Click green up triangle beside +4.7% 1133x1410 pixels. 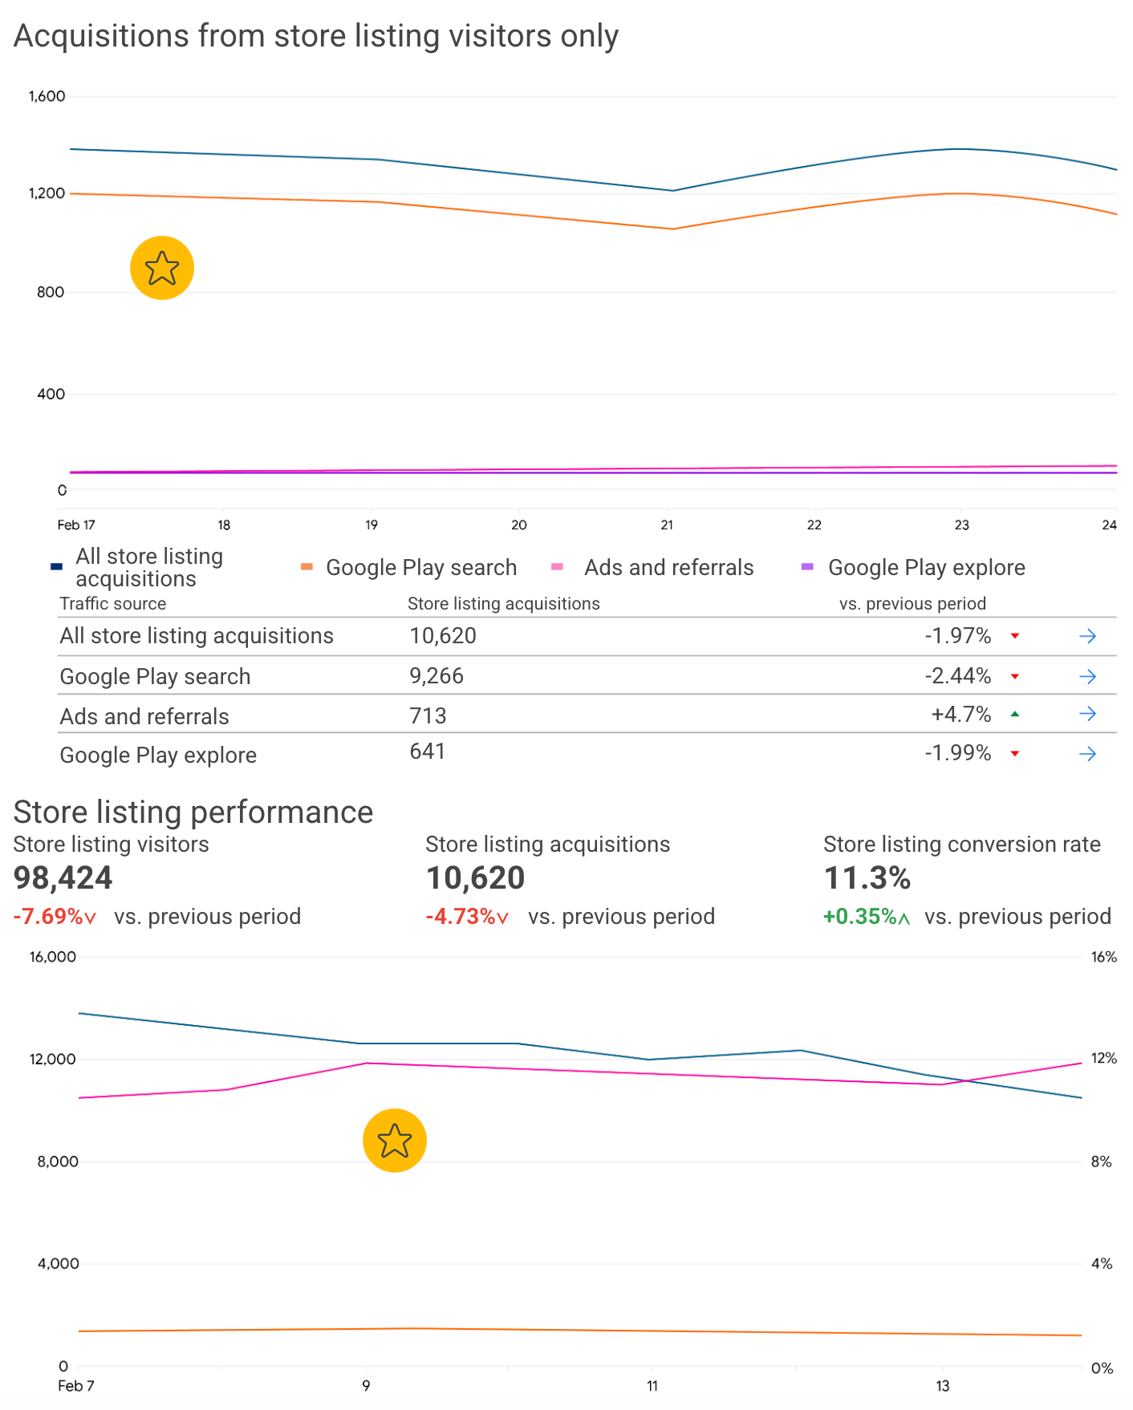click(1015, 714)
